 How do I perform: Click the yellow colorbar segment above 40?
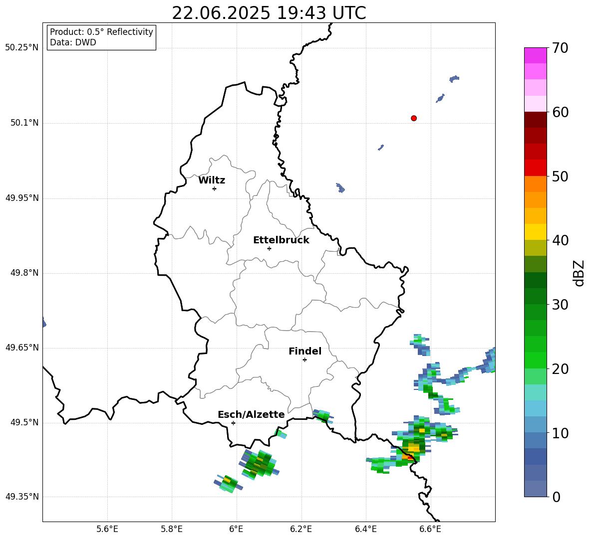(535, 232)
